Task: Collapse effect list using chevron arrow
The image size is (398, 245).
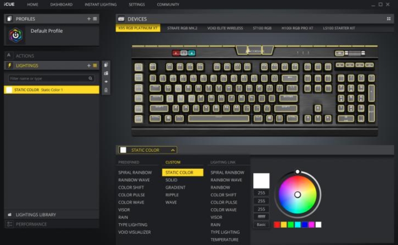Action: coord(173,150)
